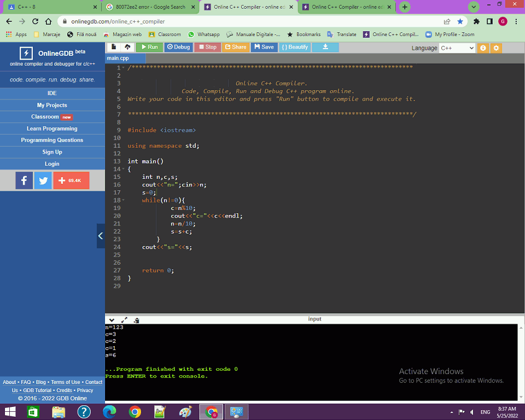Click the clear console icon

point(136,320)
